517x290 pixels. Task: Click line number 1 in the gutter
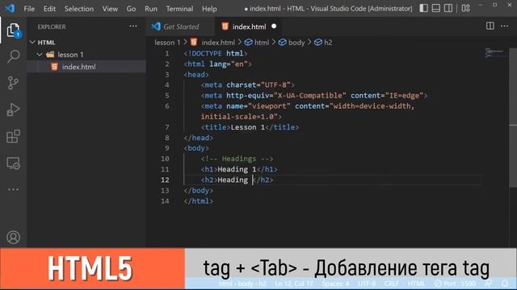point(167,53)
